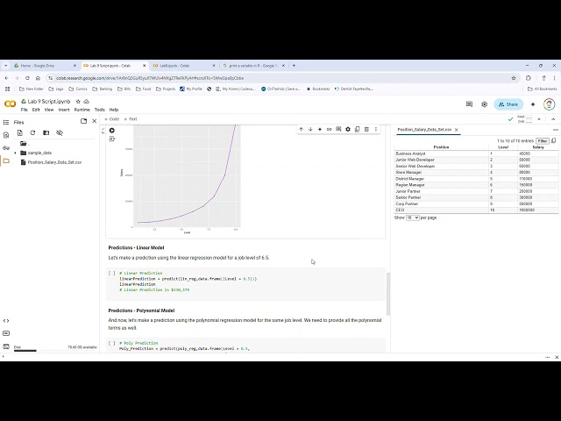Expand runtime connection options dropdown arrow

(539, 119)
